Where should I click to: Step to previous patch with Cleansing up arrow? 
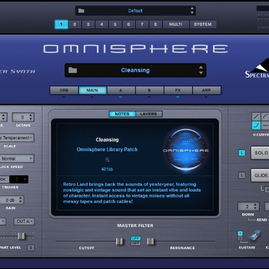tap(201, 68)
